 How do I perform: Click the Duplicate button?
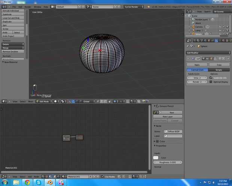[13, 21]
